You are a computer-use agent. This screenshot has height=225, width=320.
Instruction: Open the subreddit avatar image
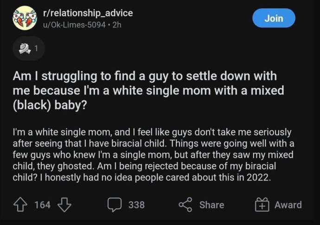point(24,19)
